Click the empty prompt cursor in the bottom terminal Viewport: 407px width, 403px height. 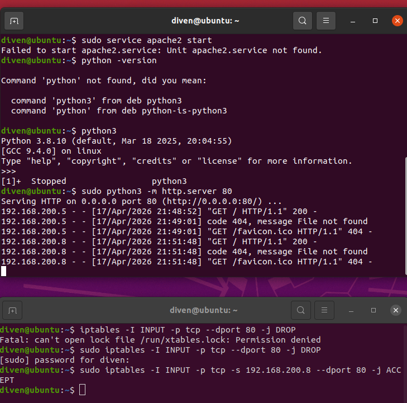point(82,390)
